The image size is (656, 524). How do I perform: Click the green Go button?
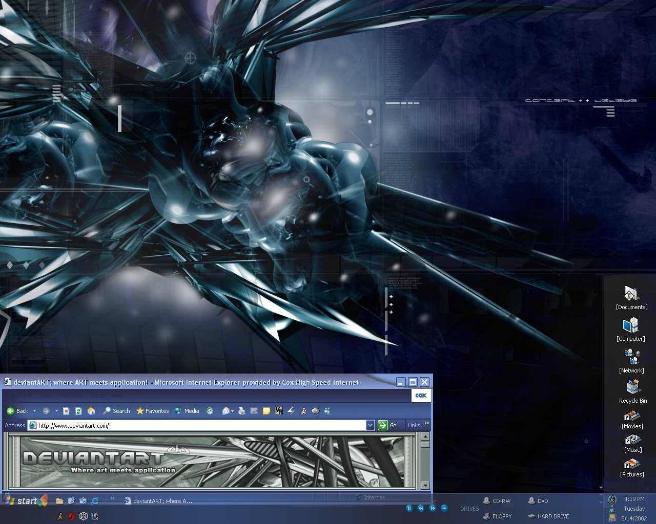[387, 425]
